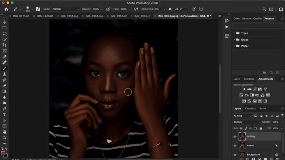The image size is (285, 160).
Task: Open the Brush Settings panel icon
Action: (38, 9)
